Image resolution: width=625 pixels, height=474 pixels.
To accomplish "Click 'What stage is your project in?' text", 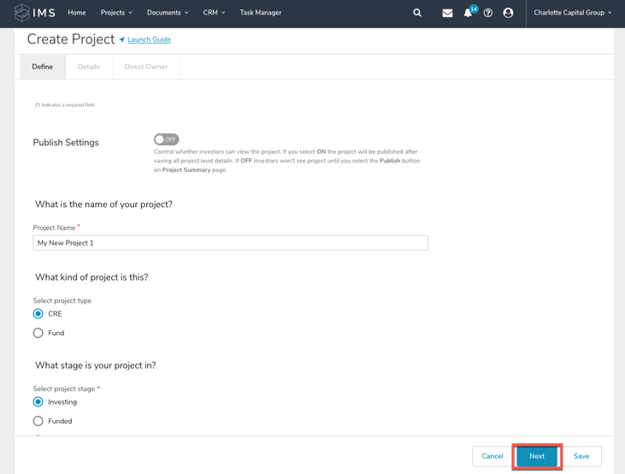I will click(96, 365).
